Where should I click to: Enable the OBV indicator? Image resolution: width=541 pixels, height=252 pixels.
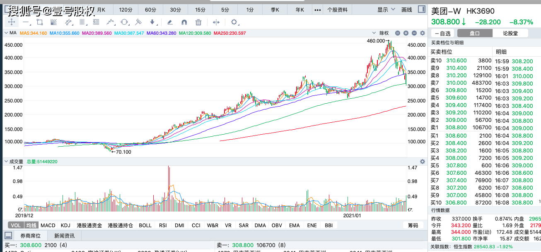[277, 225]
